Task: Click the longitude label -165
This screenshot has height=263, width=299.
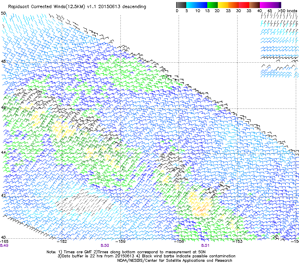Action: click(4, 242)
